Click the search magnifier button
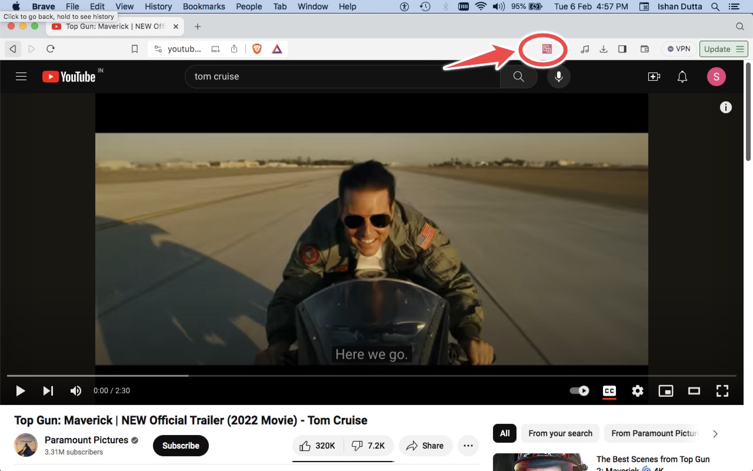The width and height of the screenshot is (753, 471). tap(518, 77)
